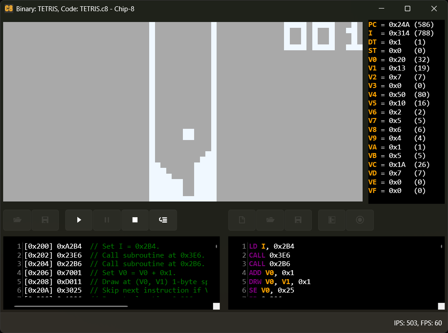Screen dimensions: 448x333
Task: Click the PC register value 0x24A
Action: 399,25
